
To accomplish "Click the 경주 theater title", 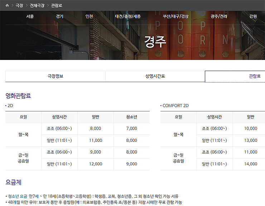I will pyautogui.click(x=155, y=42).
